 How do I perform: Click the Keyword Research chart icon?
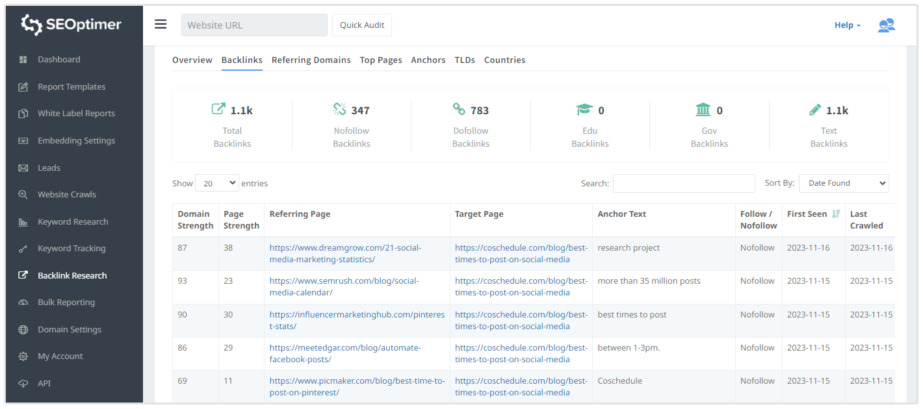pyautogui.click(x=23, y=222)
